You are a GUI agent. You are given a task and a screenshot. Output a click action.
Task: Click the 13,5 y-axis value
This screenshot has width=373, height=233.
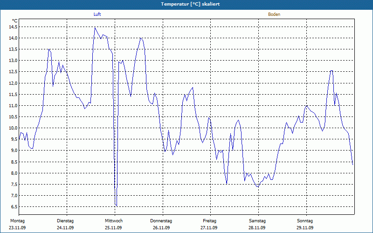coord(14,49)
